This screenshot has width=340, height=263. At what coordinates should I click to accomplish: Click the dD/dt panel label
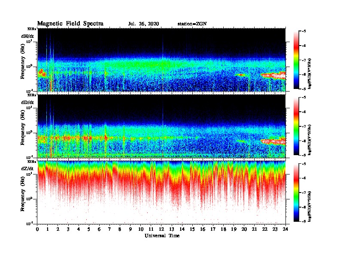[x=27, y=102]
